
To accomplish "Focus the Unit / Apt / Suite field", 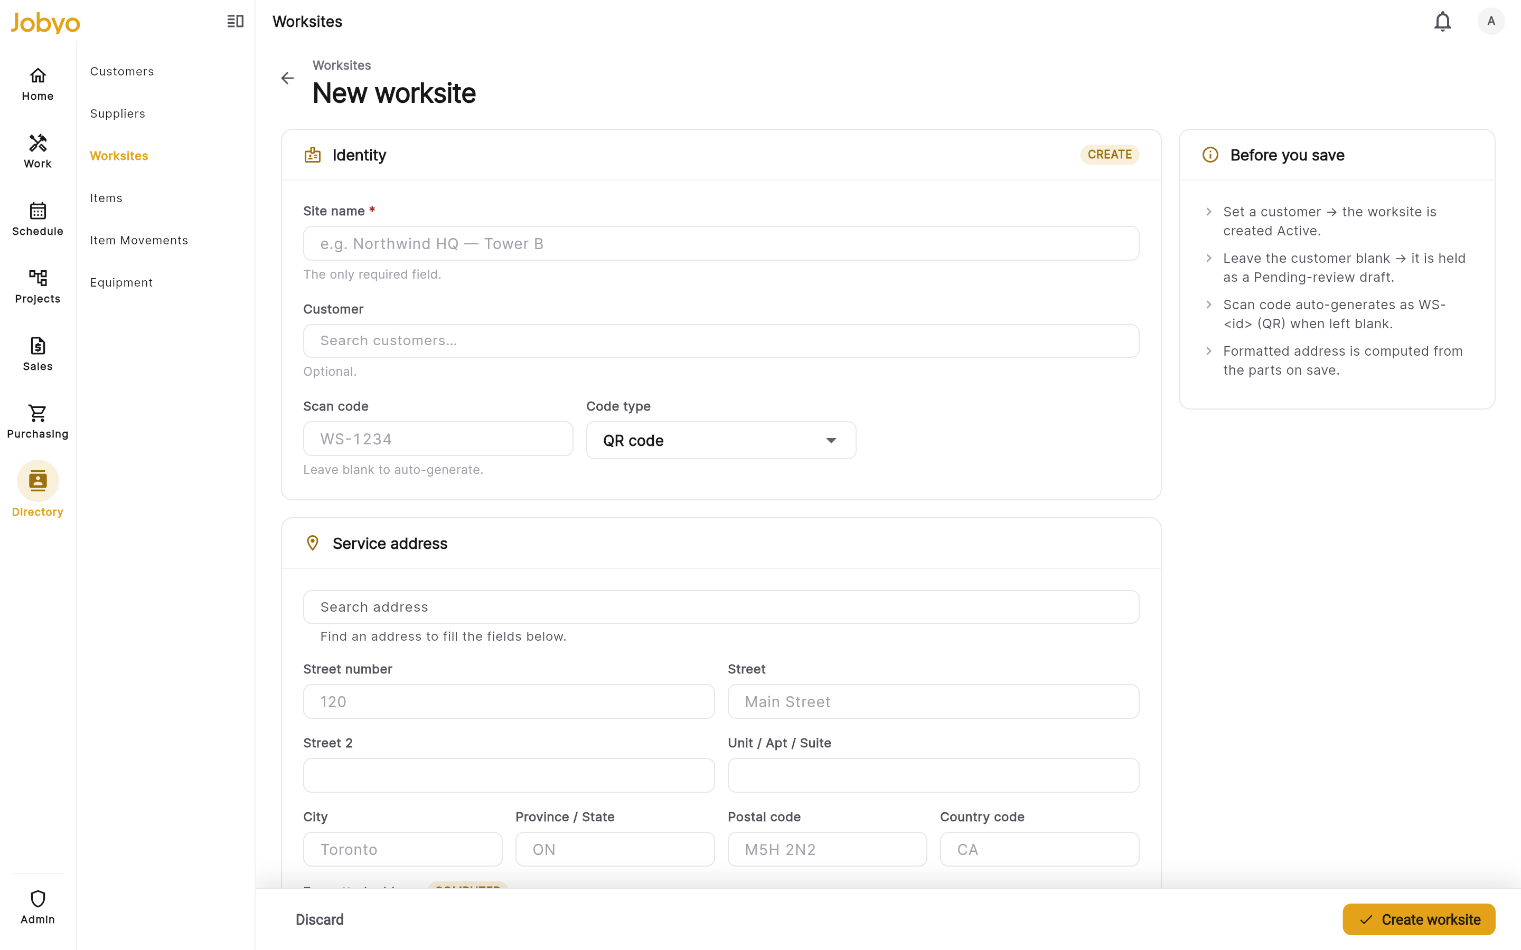I will [x=933, y=775].
